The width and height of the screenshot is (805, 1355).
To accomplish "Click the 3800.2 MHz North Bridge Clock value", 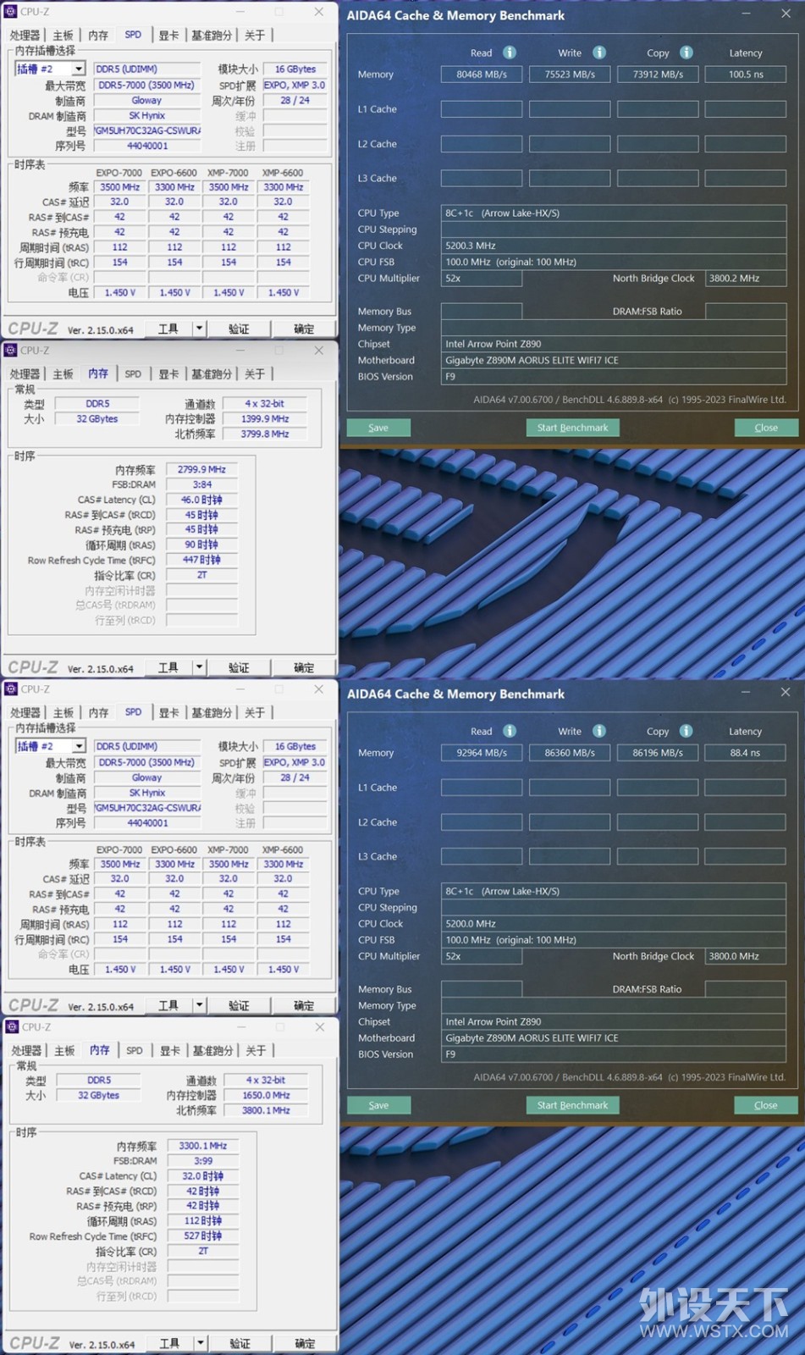I will tap(746, 279).
